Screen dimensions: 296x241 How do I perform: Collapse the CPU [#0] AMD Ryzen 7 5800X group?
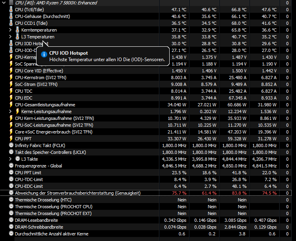coord(4,3)
